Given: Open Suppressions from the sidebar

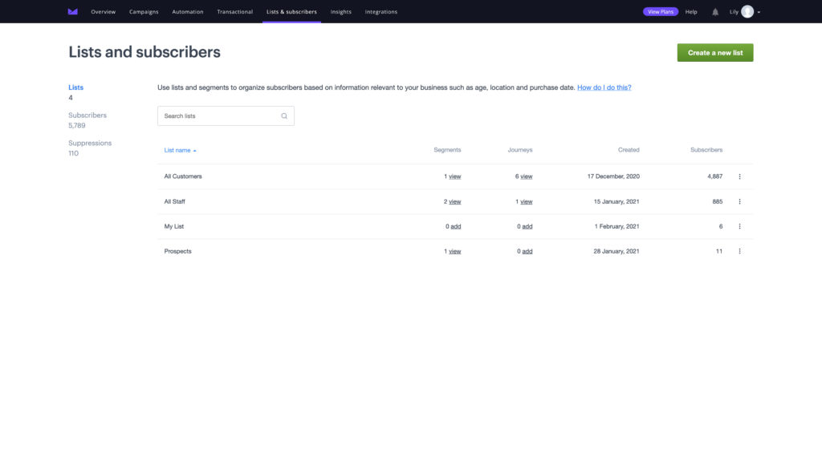Looking at the screenshot, I should tap(90, 142).
